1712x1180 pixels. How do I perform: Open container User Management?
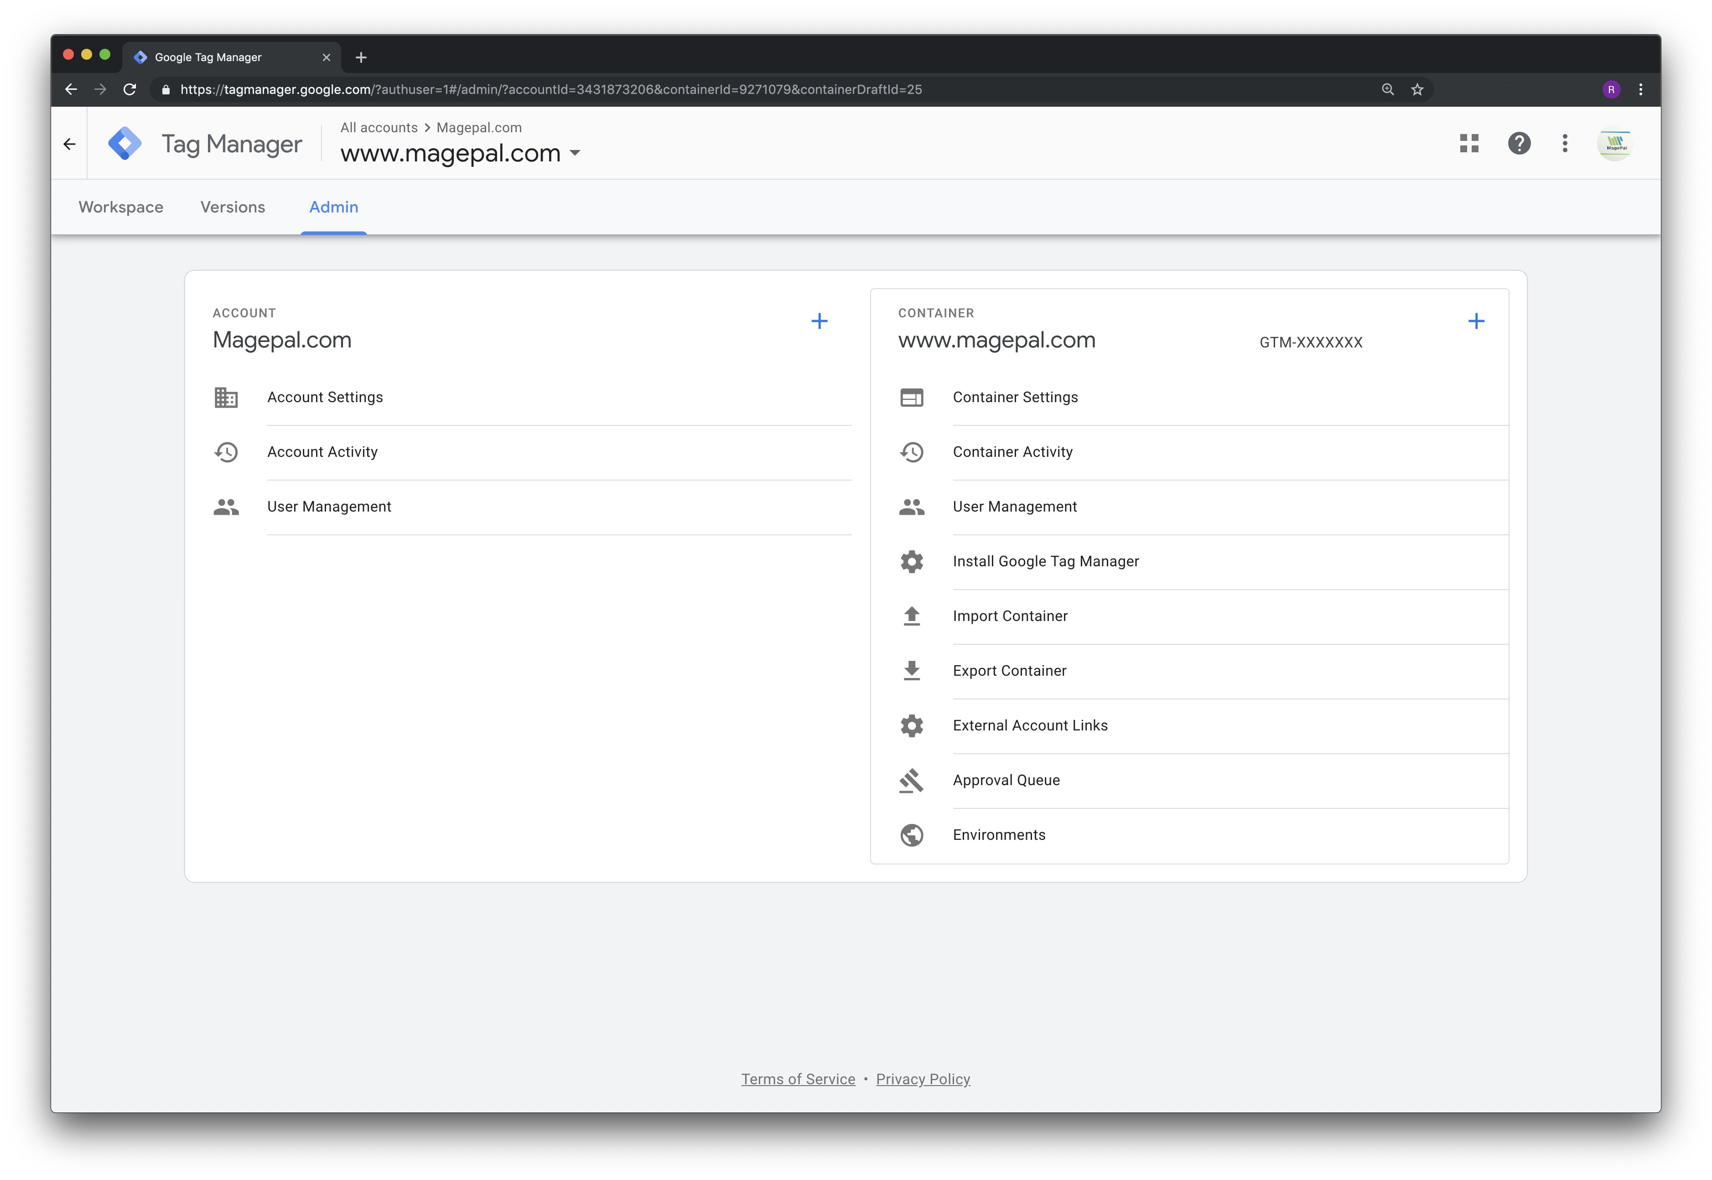1189,507
